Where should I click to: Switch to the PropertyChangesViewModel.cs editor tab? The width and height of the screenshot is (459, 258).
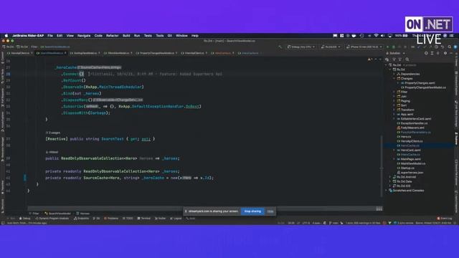[157, 53]
